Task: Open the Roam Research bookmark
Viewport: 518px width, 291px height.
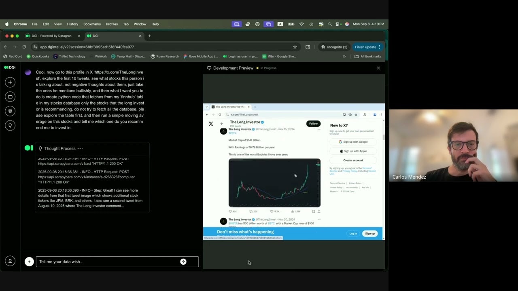Action: 165,57
